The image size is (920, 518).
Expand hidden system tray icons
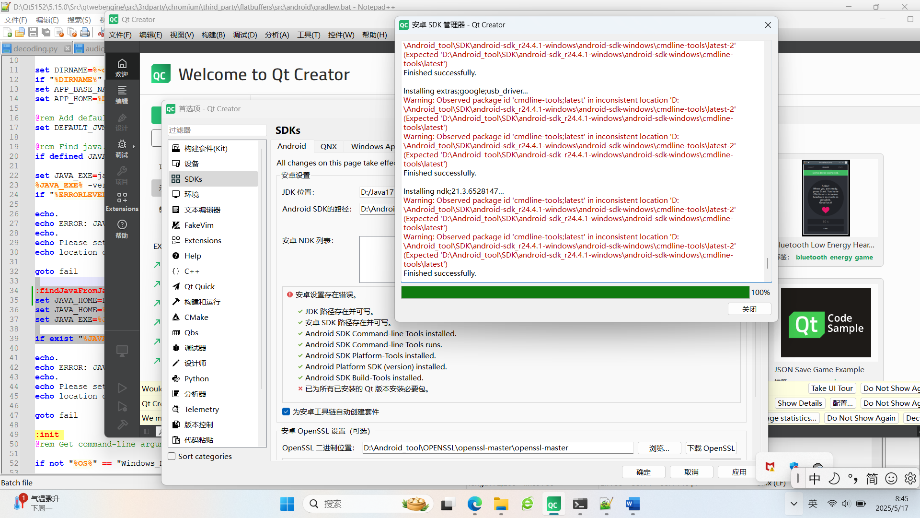(794, 504)
